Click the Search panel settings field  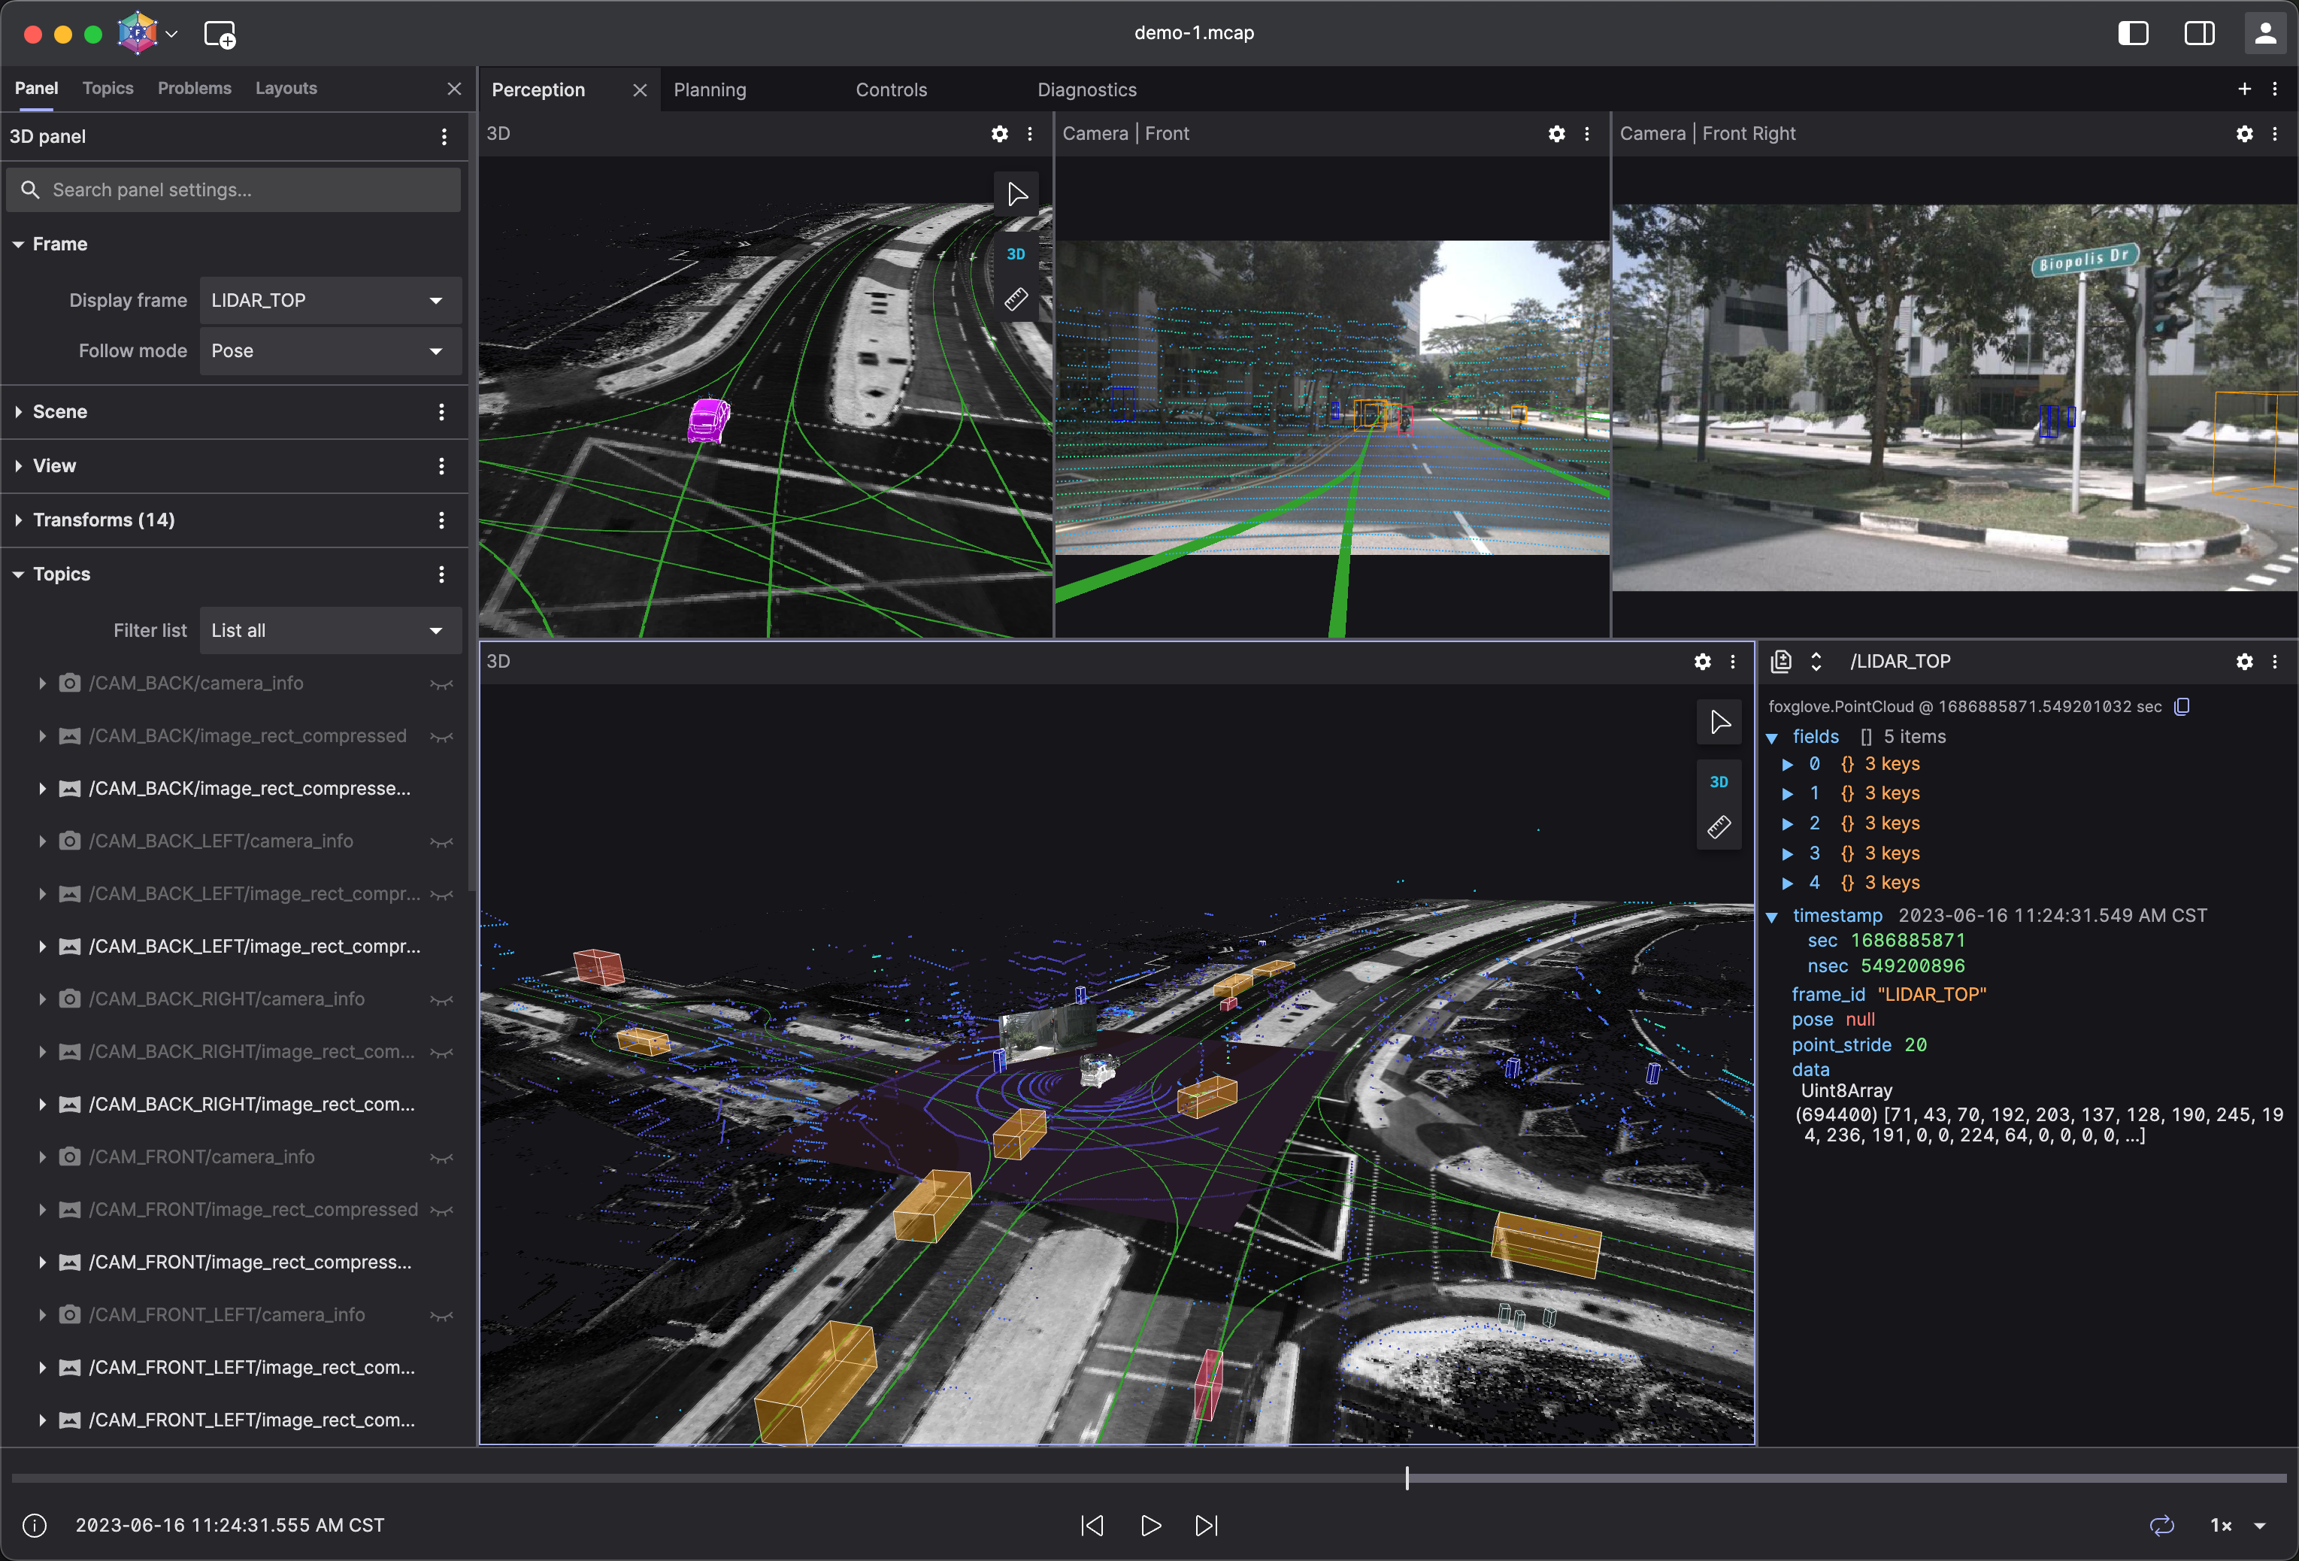[x=234, y=190]
